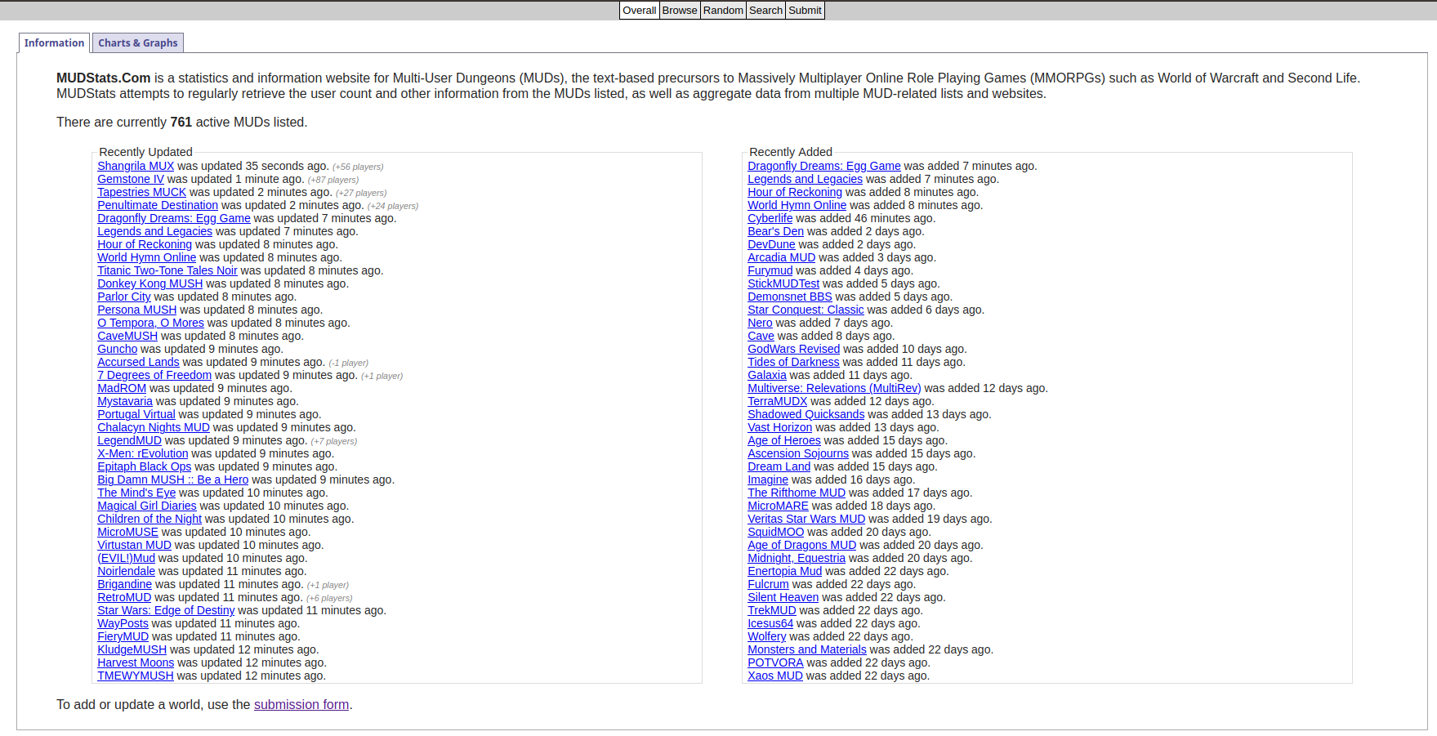Open Persona MUSH link
Screen dimensions: 1437x736
[x=137, y=310]
